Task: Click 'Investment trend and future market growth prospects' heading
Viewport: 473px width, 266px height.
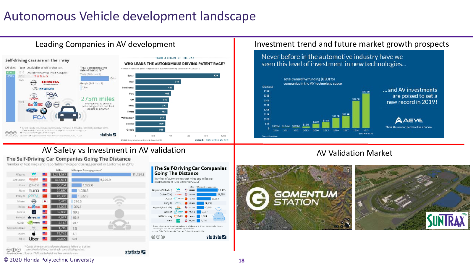Action: click(x=352, y=44)
